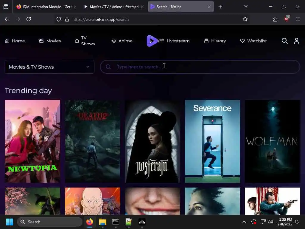Open the Watchlist page
The height and width of the screenshot is (229, 305).
(x=253, y=41)
